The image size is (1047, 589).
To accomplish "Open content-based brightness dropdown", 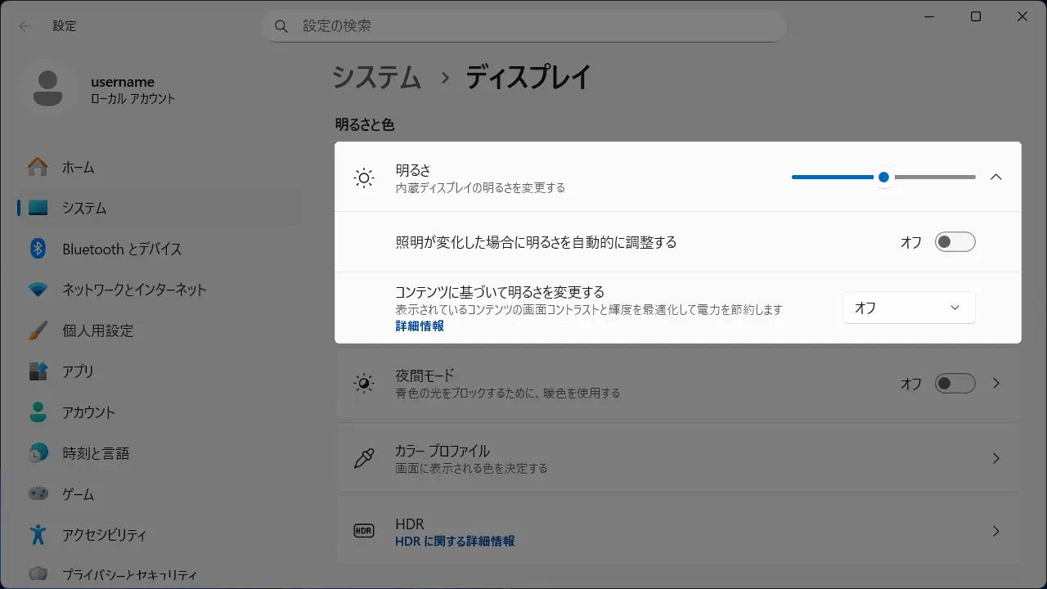I will click(x=908, y=308).
